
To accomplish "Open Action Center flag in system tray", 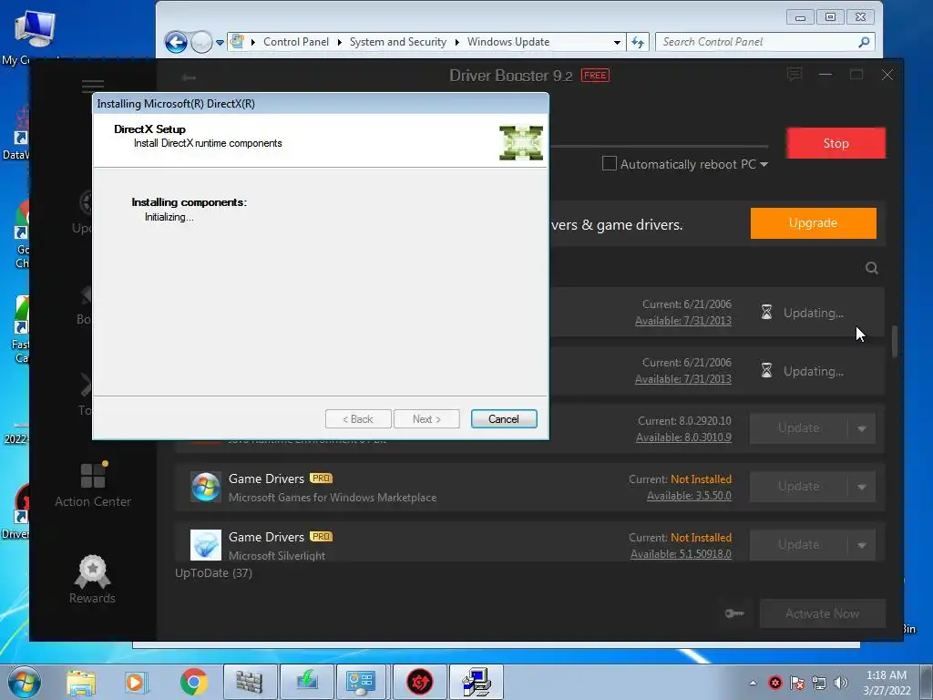I will (797, 683).
